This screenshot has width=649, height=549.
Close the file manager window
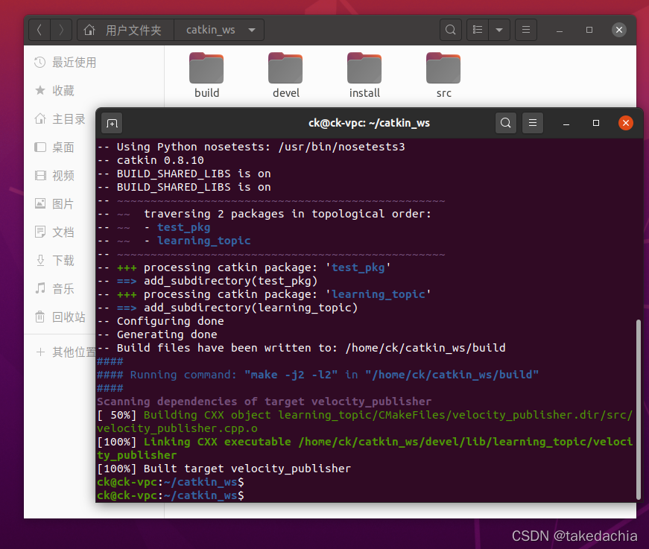pos(619,30)
